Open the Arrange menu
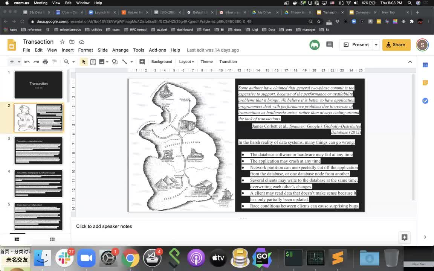 click(x=120, y=50)
